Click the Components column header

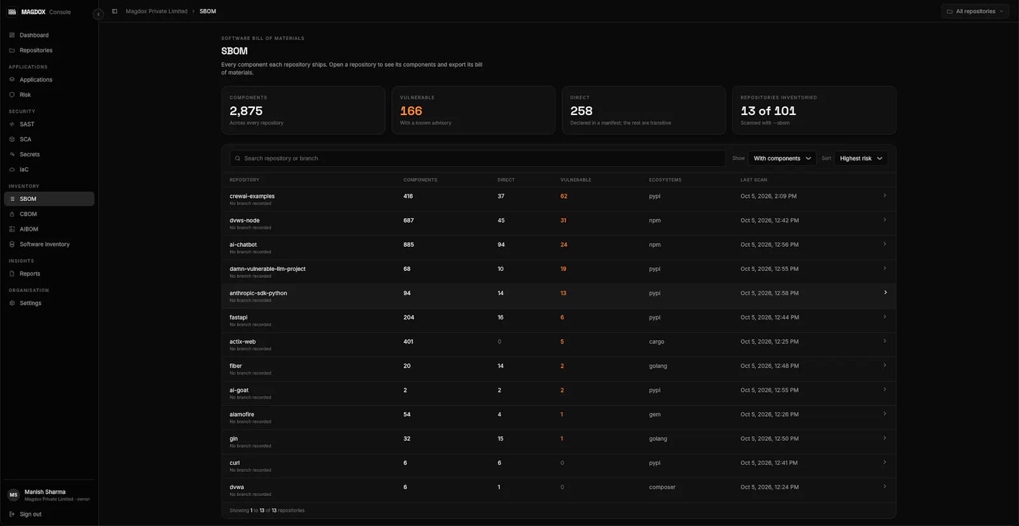click(420, 180)
